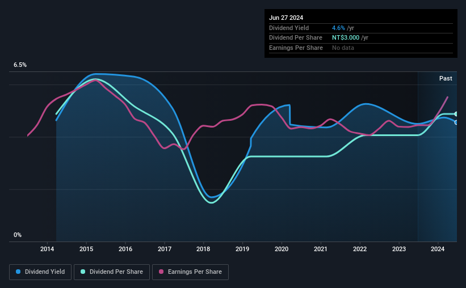
Task: Click the 0% y-axis label
Action: pyautogui.click(x=18, y=235)
